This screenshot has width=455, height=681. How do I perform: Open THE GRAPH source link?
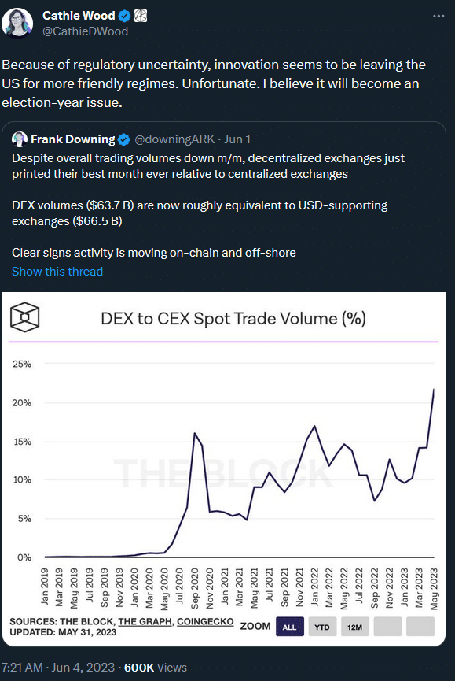click(x=145, y=622)
